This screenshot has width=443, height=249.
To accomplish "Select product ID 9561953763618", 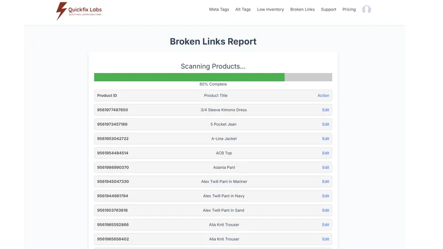I will [x=112, y=210].
